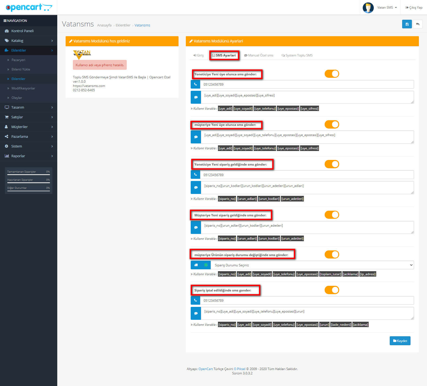
Task: Click the Vatan SMS logo in welcome panel
Action: coord(82,54)
